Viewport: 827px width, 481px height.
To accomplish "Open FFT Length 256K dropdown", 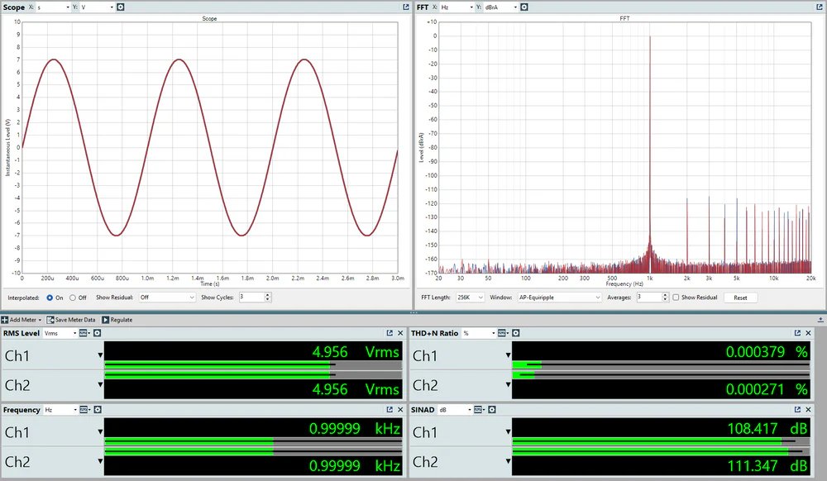I will 470,298.
